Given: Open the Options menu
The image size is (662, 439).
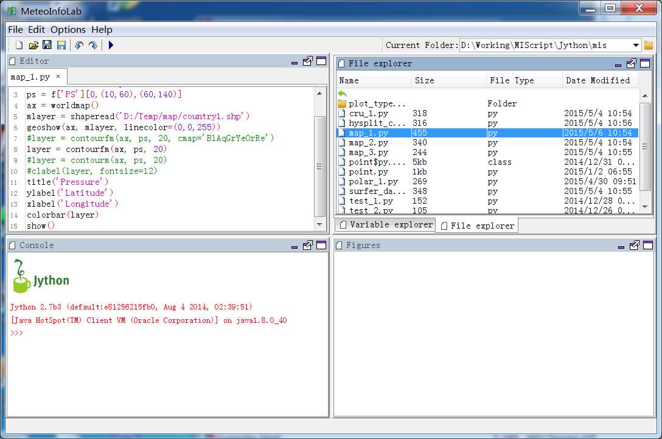Looking at the screenshot, I should tap(68, 29).
